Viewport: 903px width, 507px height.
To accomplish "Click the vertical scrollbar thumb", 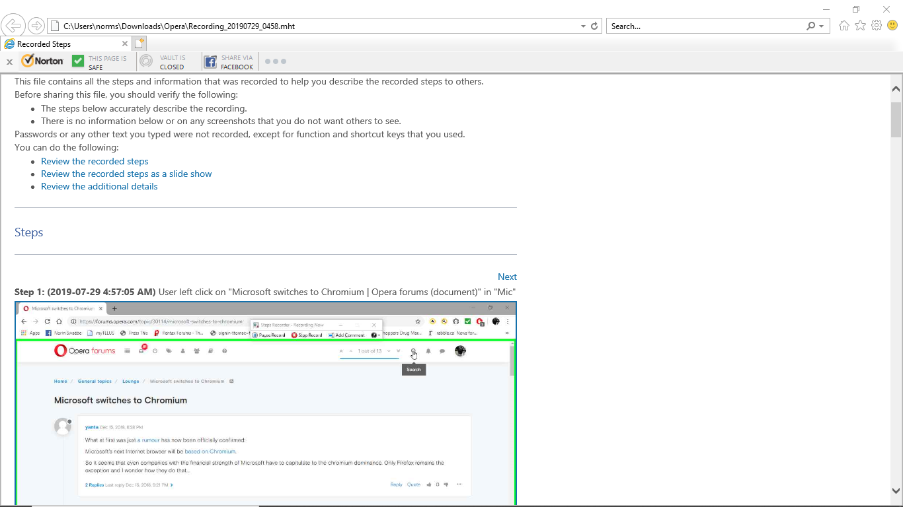I will coord(896,119).
